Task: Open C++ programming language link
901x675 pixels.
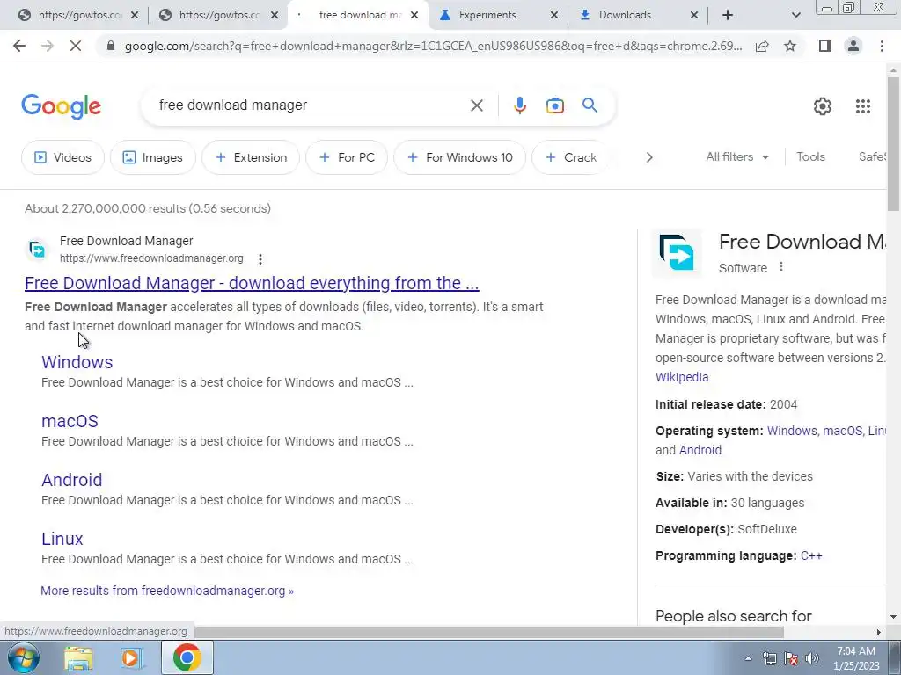Action: tap(811, 555)
